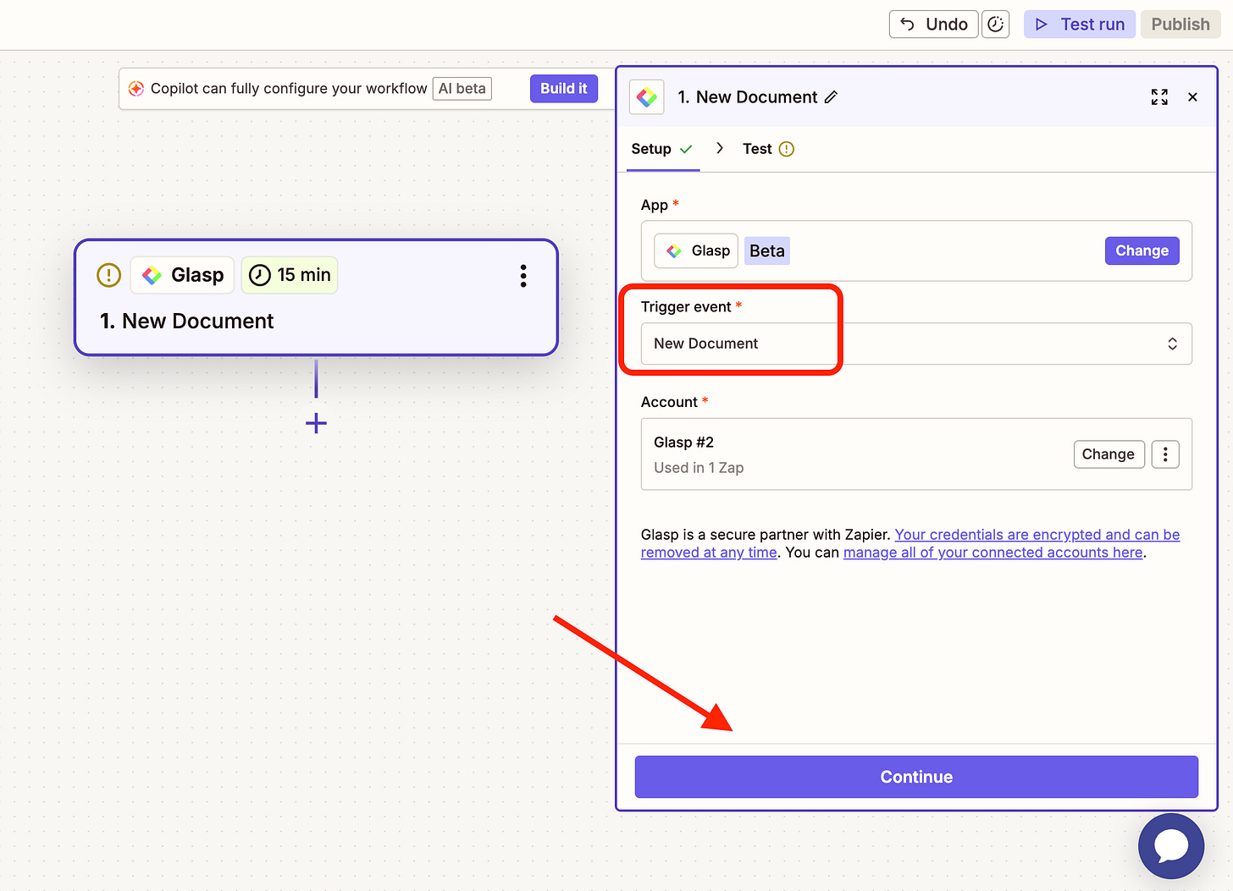Open the Trigger event dropdown

(x=916, y=344)
